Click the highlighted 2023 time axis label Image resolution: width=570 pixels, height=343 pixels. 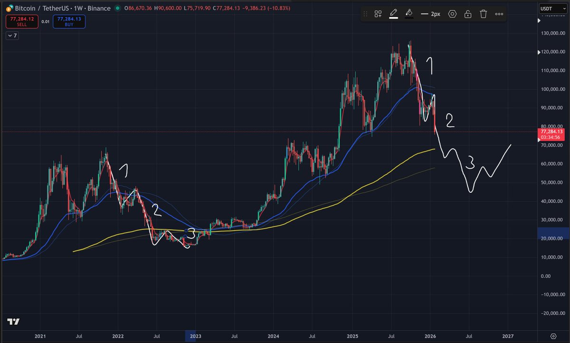(195, 336)
